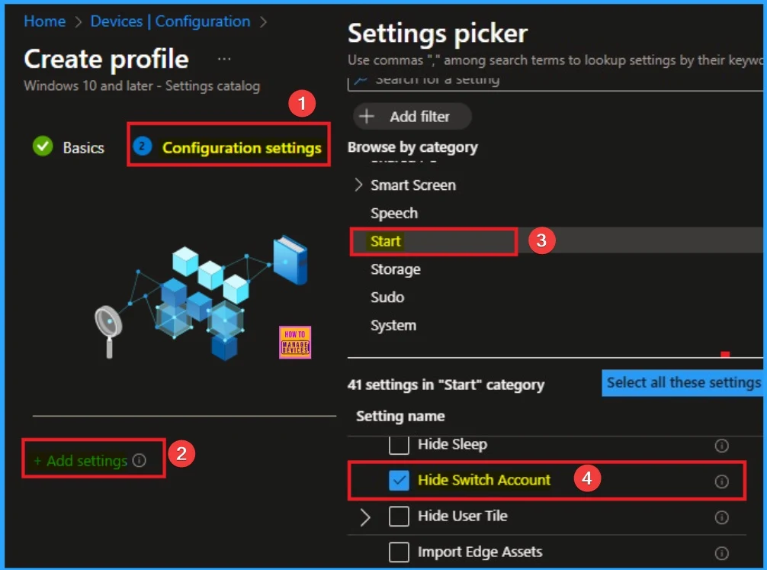Show info icon beside Add settings
This screenshot has width=767, height=570.
pyautogui.click(x=139, y=460)
